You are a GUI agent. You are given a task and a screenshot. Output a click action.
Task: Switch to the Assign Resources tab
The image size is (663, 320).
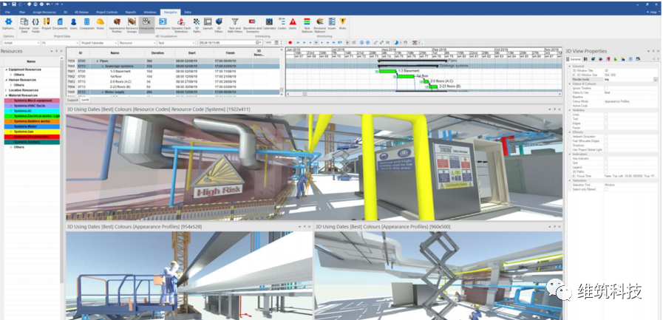44,13
